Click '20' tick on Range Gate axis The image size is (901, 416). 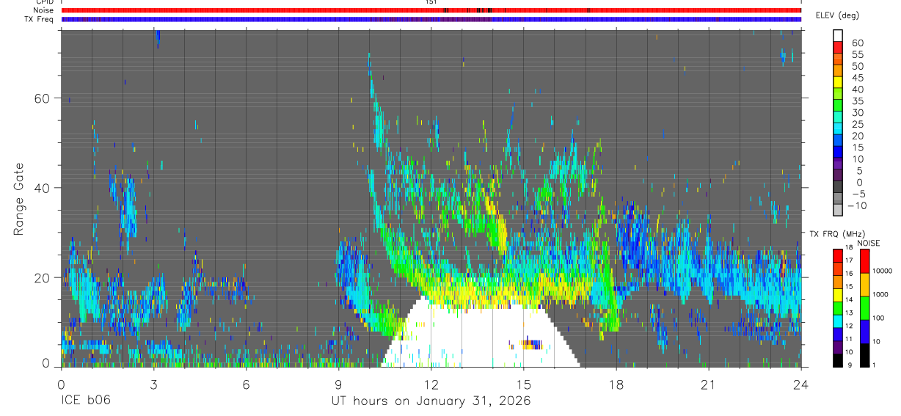point(41,277)
